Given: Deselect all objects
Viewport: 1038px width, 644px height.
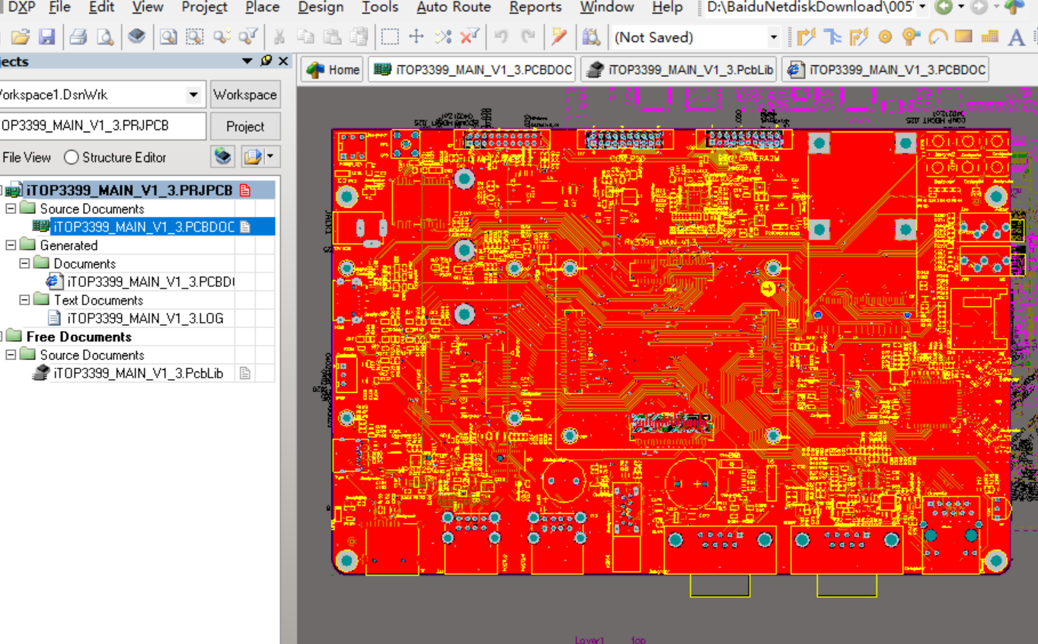Looking at the screenshot, I should pyautogui.click(x=443, y=37).
